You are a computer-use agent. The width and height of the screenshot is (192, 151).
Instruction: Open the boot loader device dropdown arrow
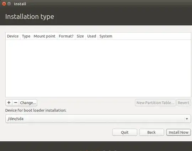tap(187, 119)
